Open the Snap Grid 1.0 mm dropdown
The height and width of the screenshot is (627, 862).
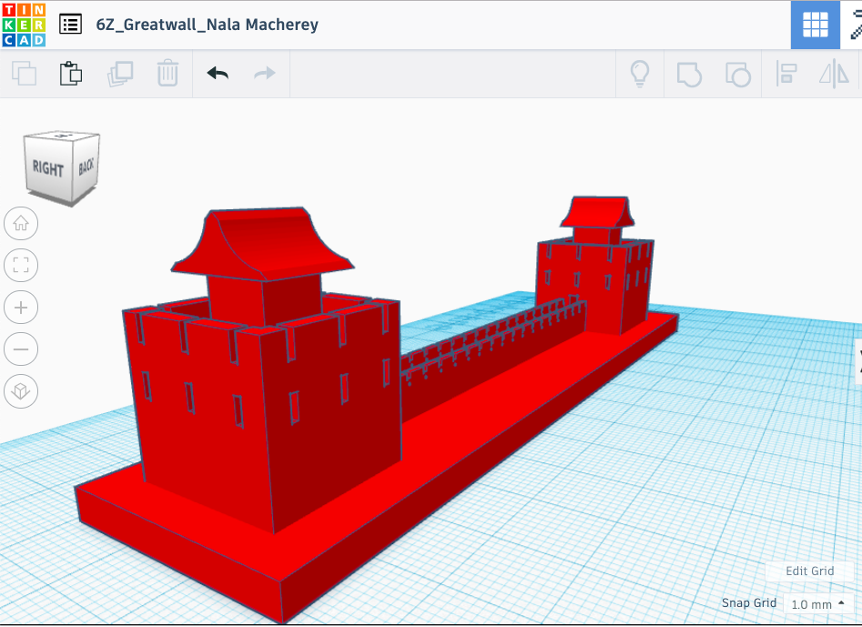pos(817,604)
